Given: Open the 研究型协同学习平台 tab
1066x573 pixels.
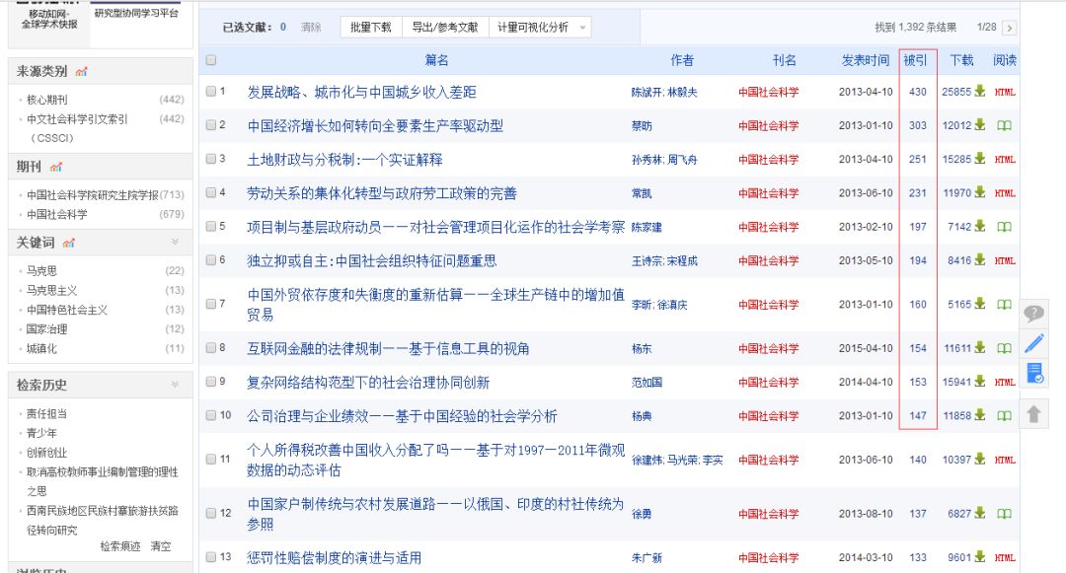Looking at the screenshot, I should (x=136, y=13).
